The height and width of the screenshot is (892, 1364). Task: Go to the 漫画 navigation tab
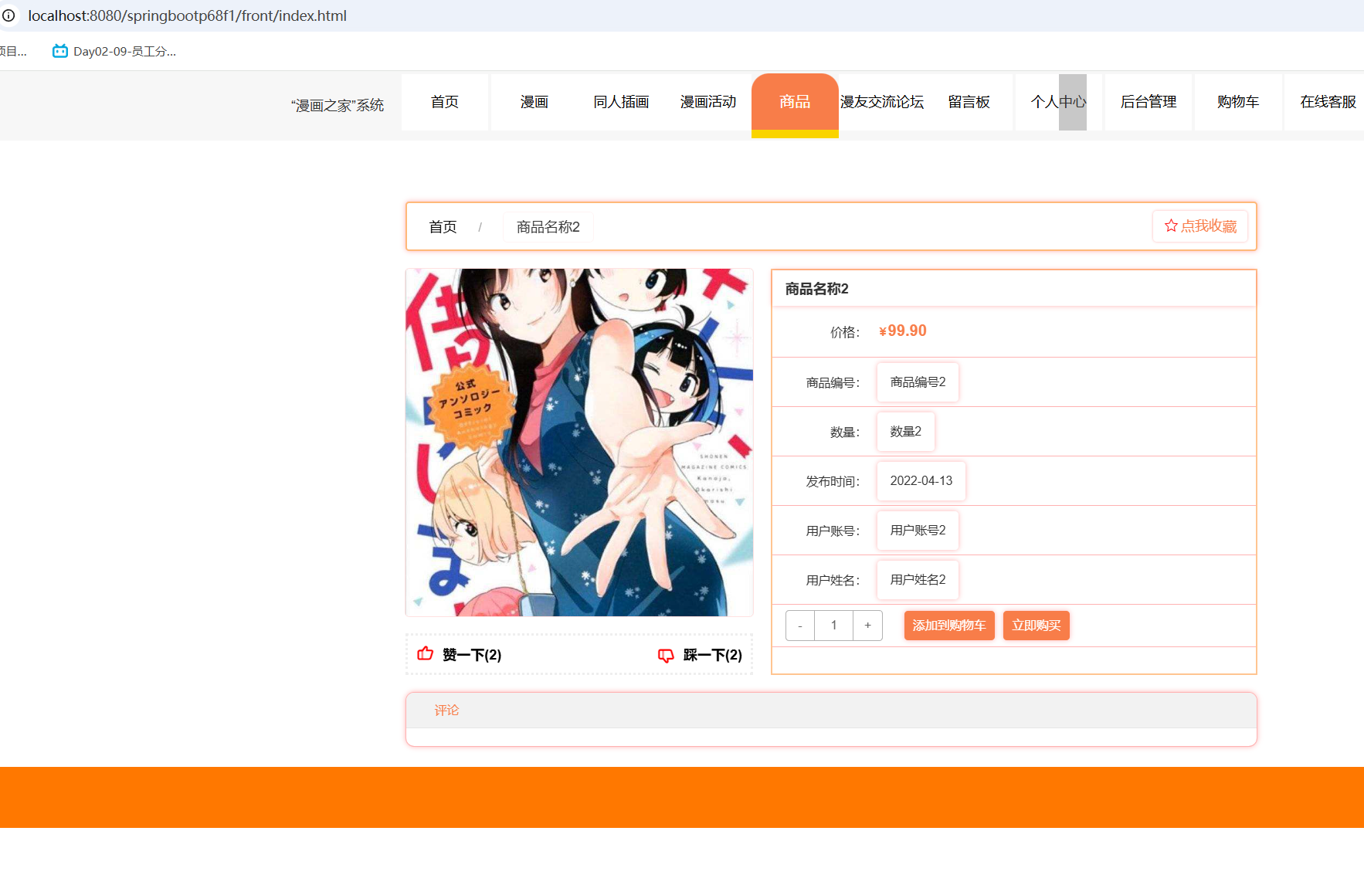tap(534, 102)
